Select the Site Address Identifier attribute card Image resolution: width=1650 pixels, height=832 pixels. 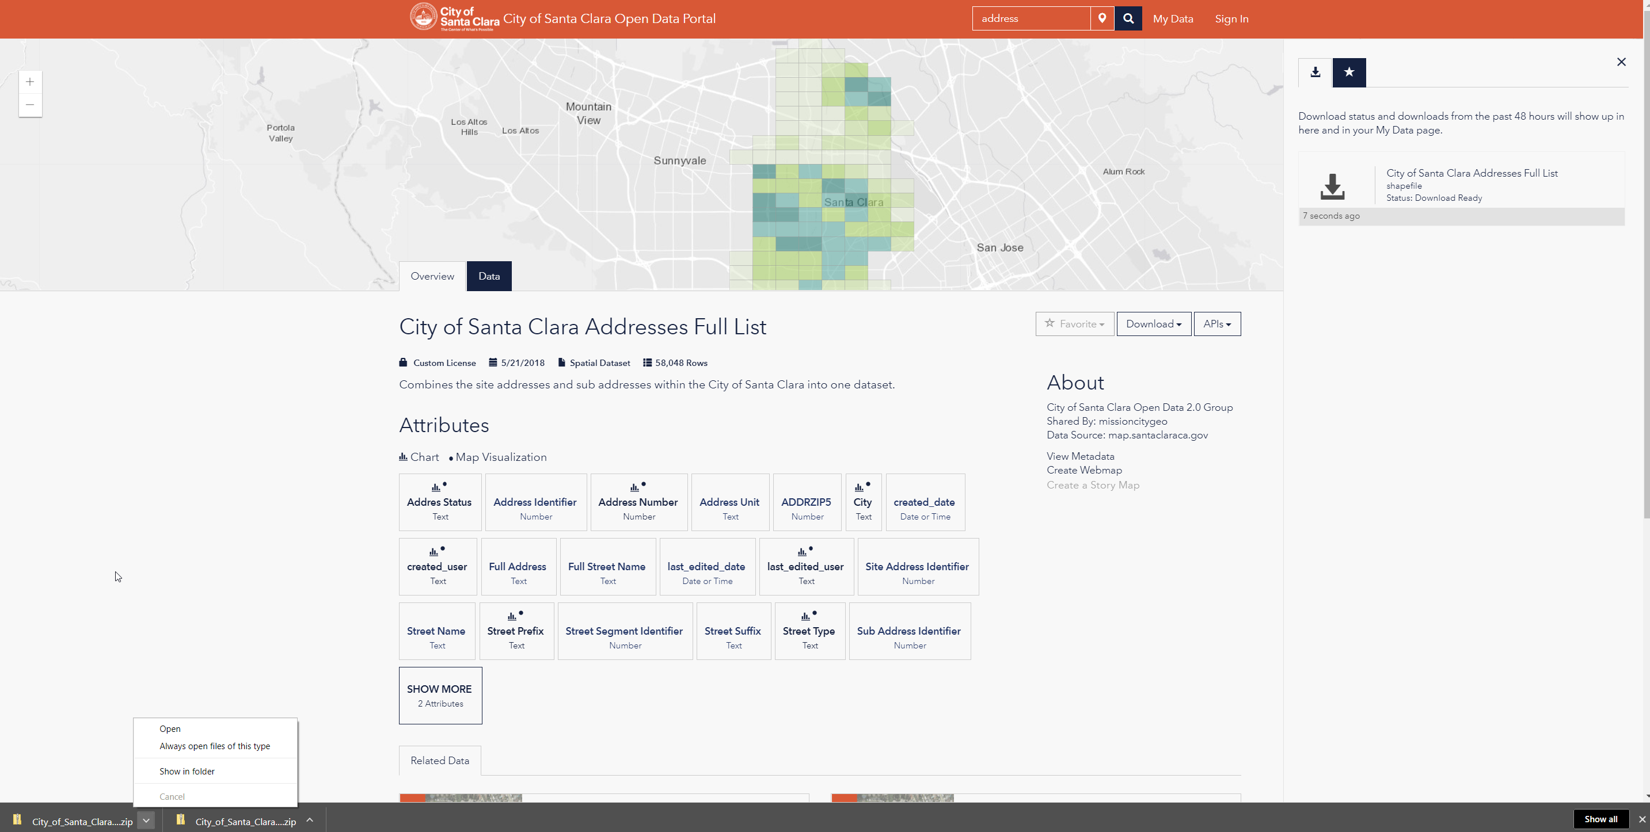pos(918,567)
